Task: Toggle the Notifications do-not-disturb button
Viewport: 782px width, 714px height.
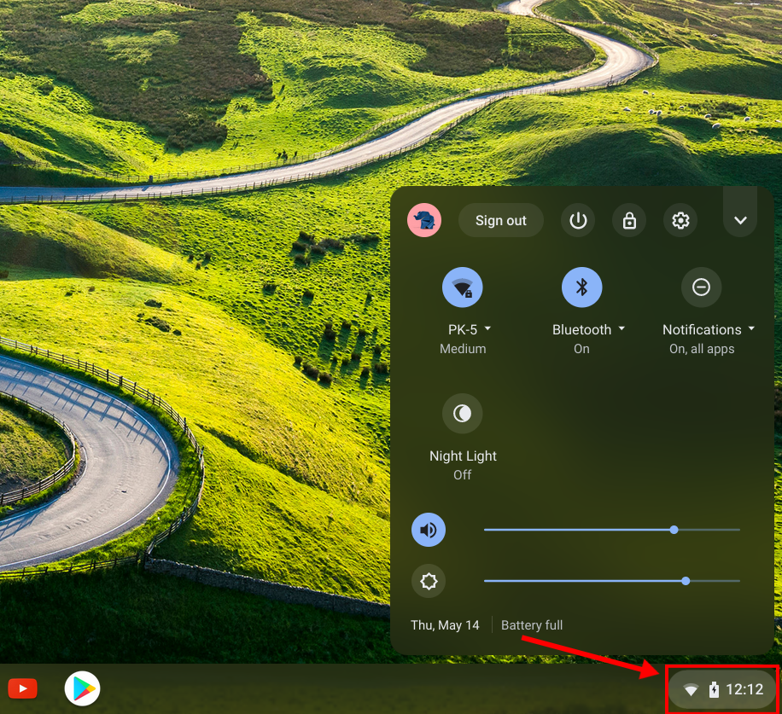Action: (701, 287)
